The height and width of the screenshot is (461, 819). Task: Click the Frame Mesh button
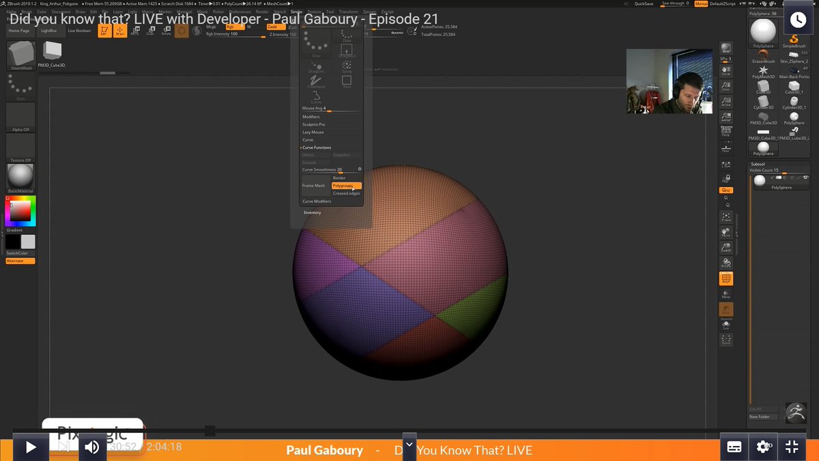click(x=315, y=186)
